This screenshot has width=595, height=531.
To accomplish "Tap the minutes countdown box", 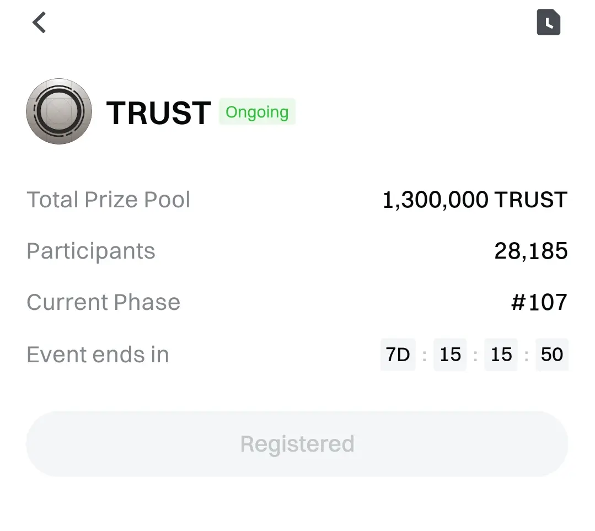I will pyautogui.click(x=501, y=355).
